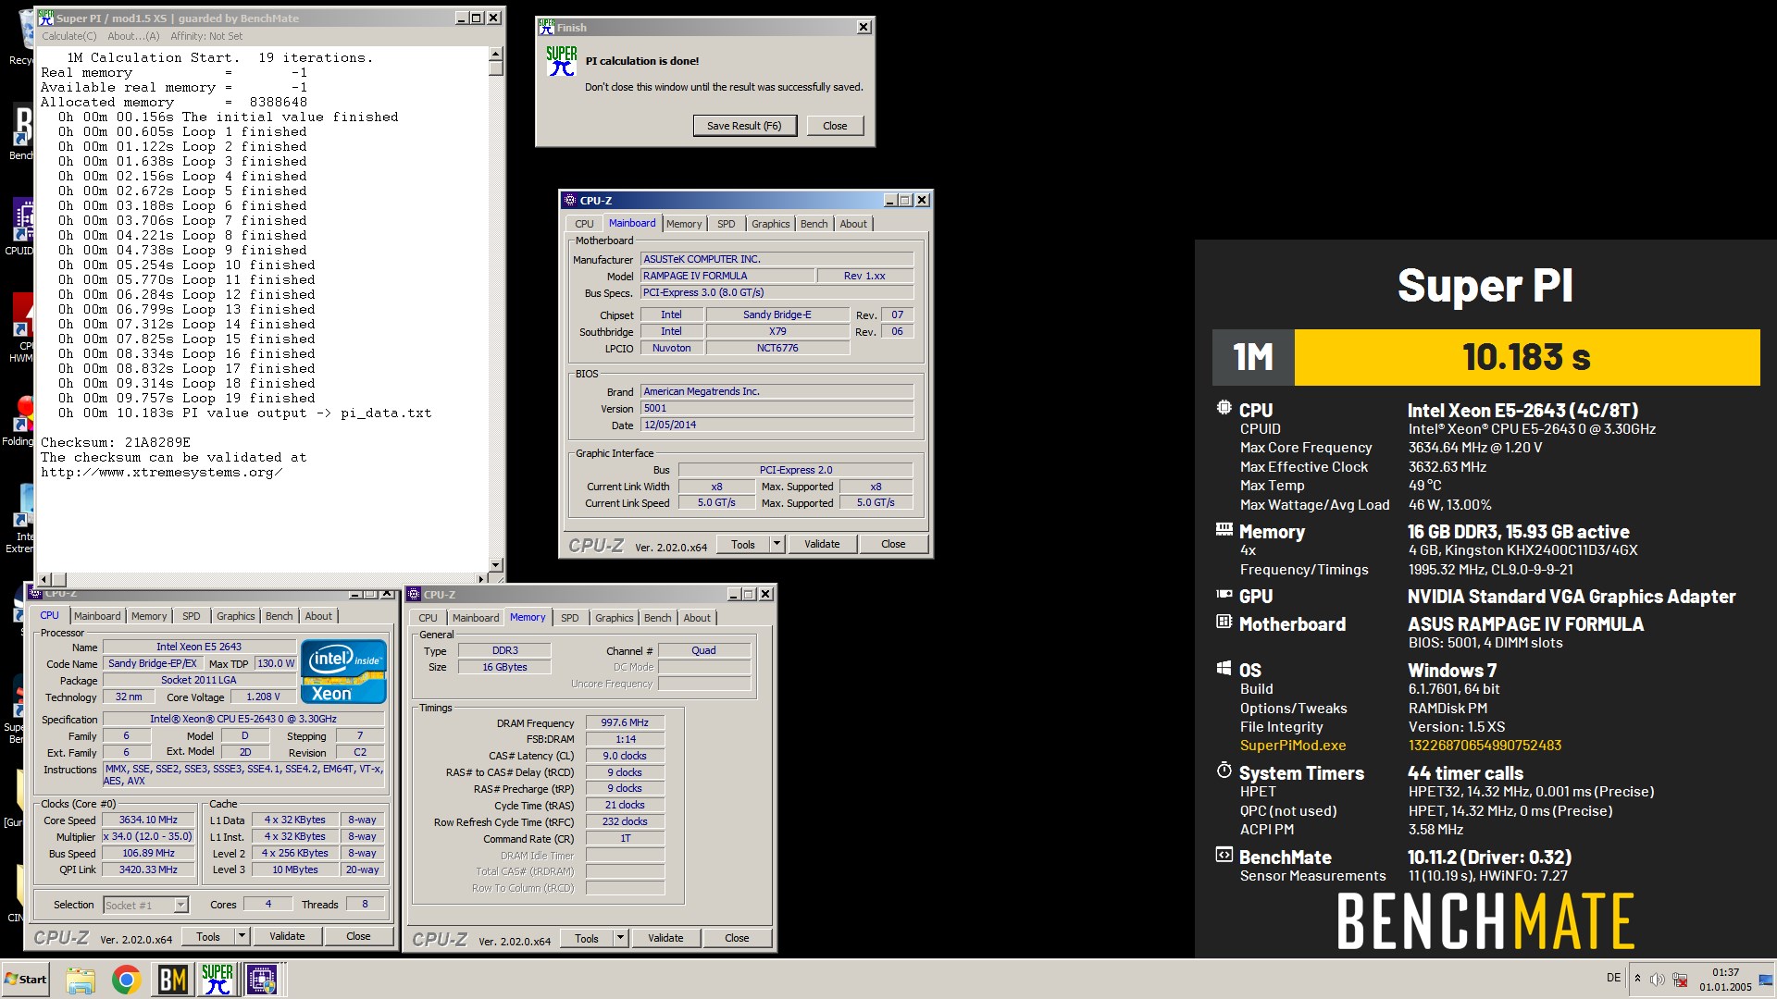Open Bench tab in CPU tab CPU-Z window
This screenshot has width=1777, height=999.
pos(279,616)
